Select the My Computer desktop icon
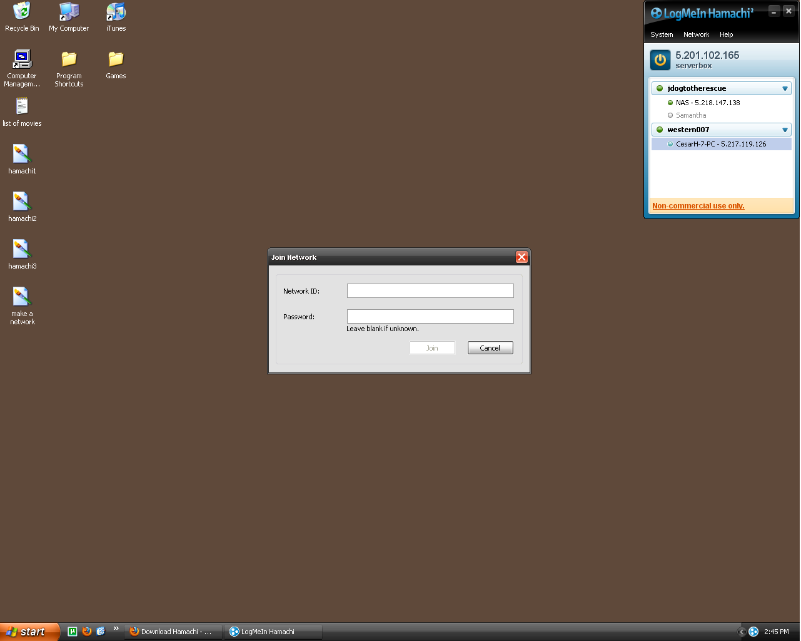Screen dimensions: 801x641 click(69, 12)
